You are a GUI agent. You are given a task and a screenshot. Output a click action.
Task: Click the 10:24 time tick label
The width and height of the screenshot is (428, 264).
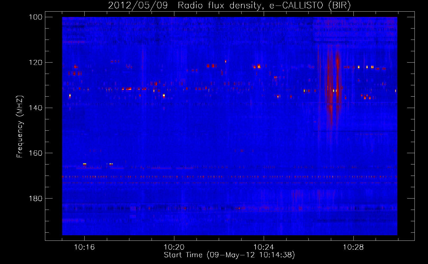click(x=264, y=247)
